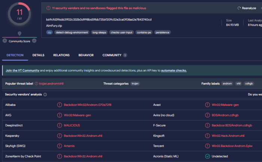This screenshot has width=262, height=162.
Task: Click the trojan.androm/vhli popular threat label
Action: pyautogui.click(x=51, y=83)
